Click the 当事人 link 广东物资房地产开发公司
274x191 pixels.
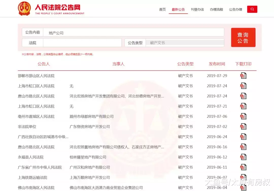(90, 126)
